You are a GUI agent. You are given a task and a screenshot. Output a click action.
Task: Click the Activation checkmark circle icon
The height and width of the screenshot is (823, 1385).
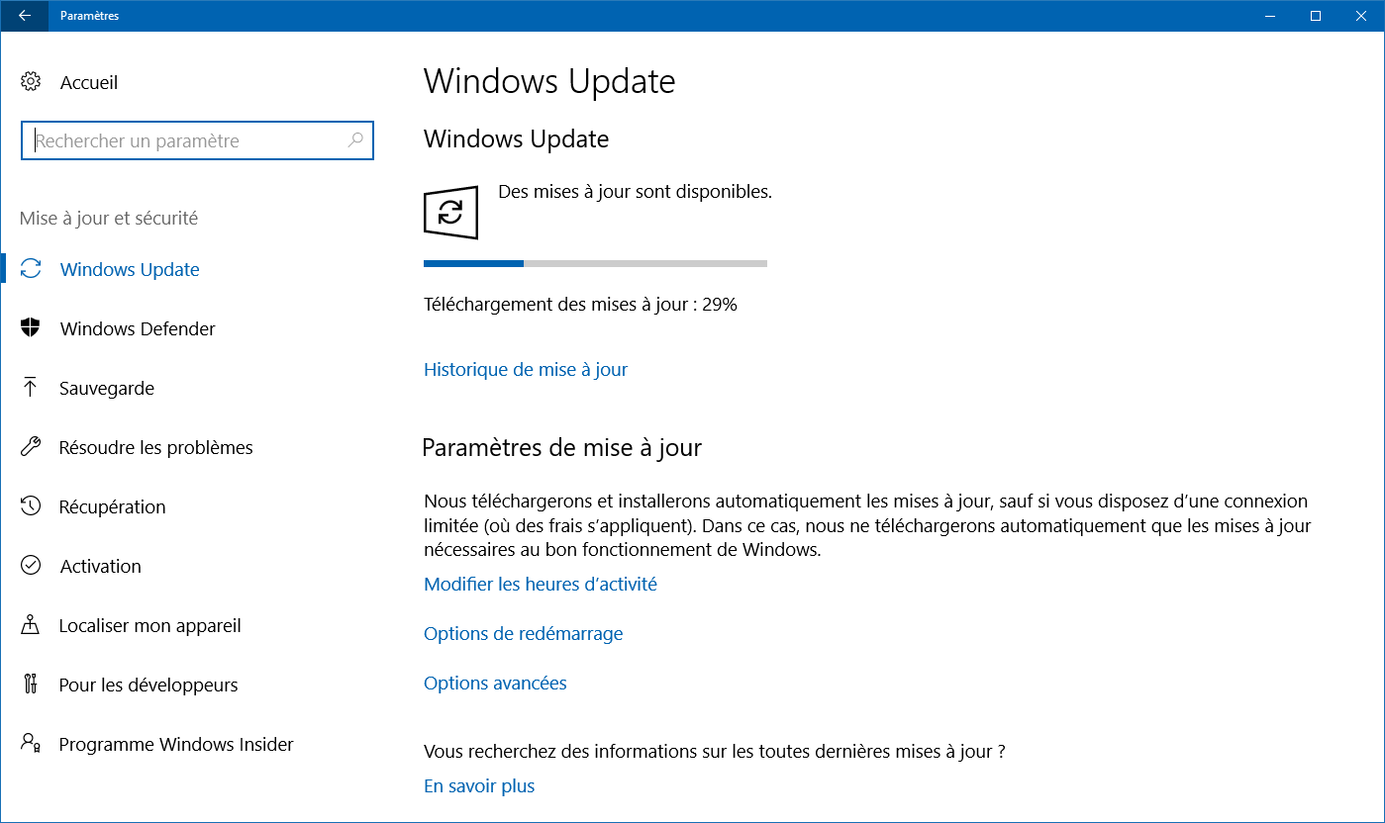(31, 566)
